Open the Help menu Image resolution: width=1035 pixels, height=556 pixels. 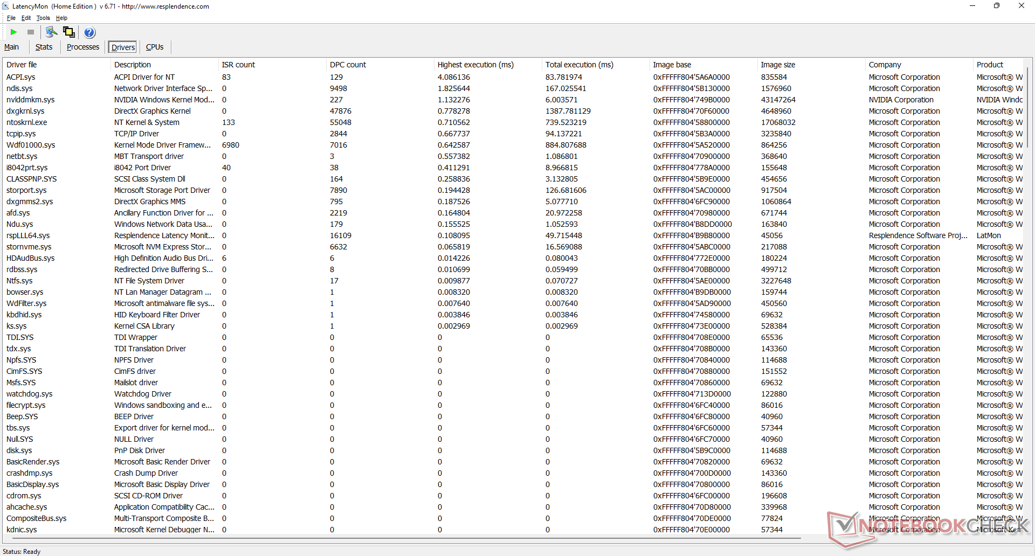pos(61,18)
